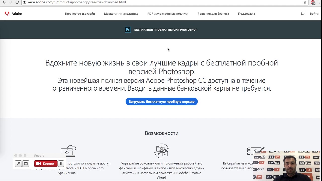Click text about Adobe Creative Cloud desktop app
This screenshot has width=322, height=181.
pos(162,171)
